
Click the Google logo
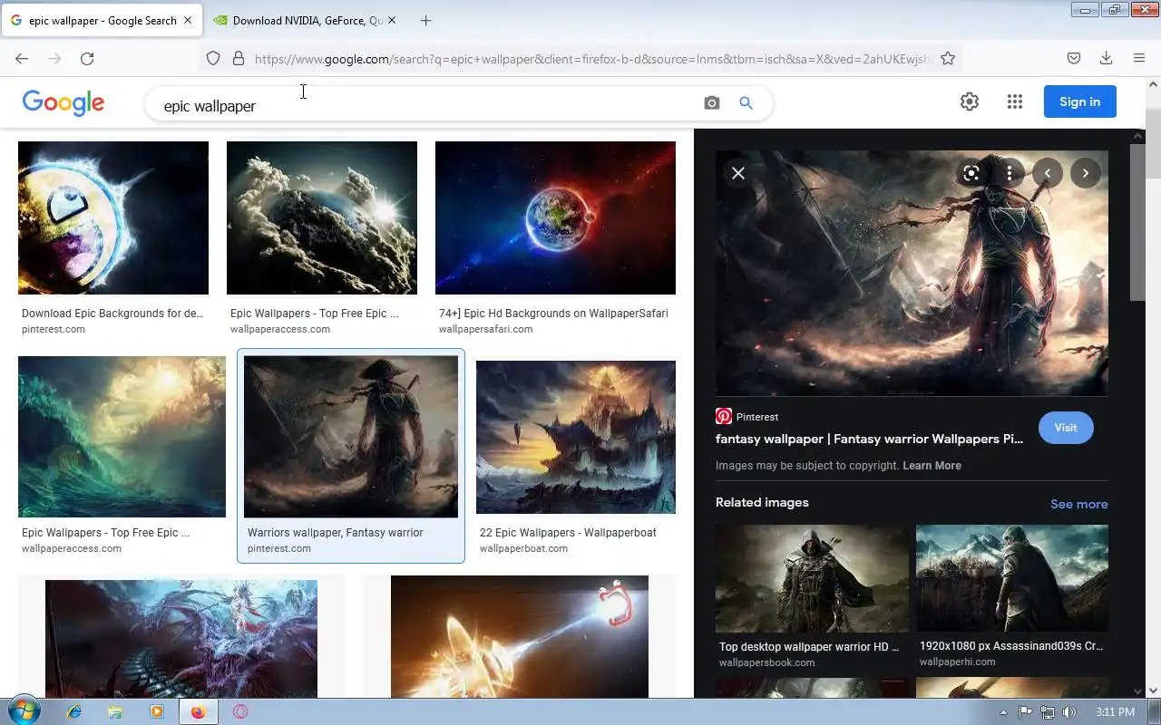(x=63, y=102)
